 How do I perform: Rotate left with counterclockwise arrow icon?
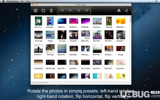pos(62,10)
